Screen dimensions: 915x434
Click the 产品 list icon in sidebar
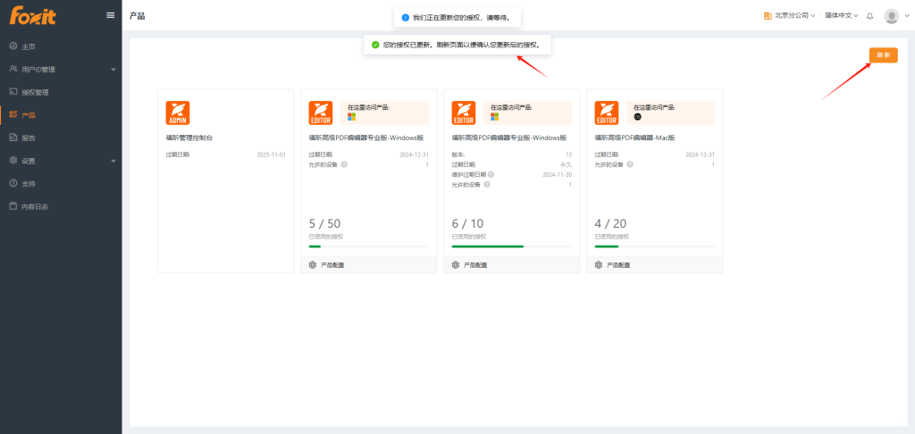tap(13, 115)
